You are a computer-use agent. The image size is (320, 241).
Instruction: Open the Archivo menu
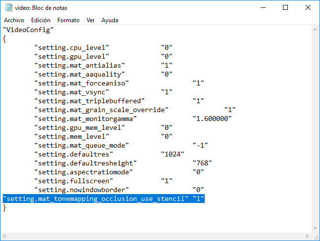(x=14, y=20)
